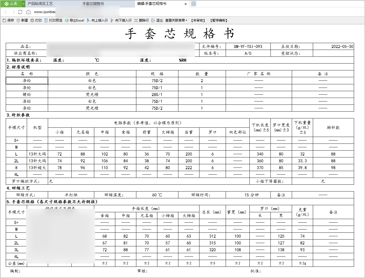Click the 后掌 value 222
365x278 pixels.
coord(189,168)
